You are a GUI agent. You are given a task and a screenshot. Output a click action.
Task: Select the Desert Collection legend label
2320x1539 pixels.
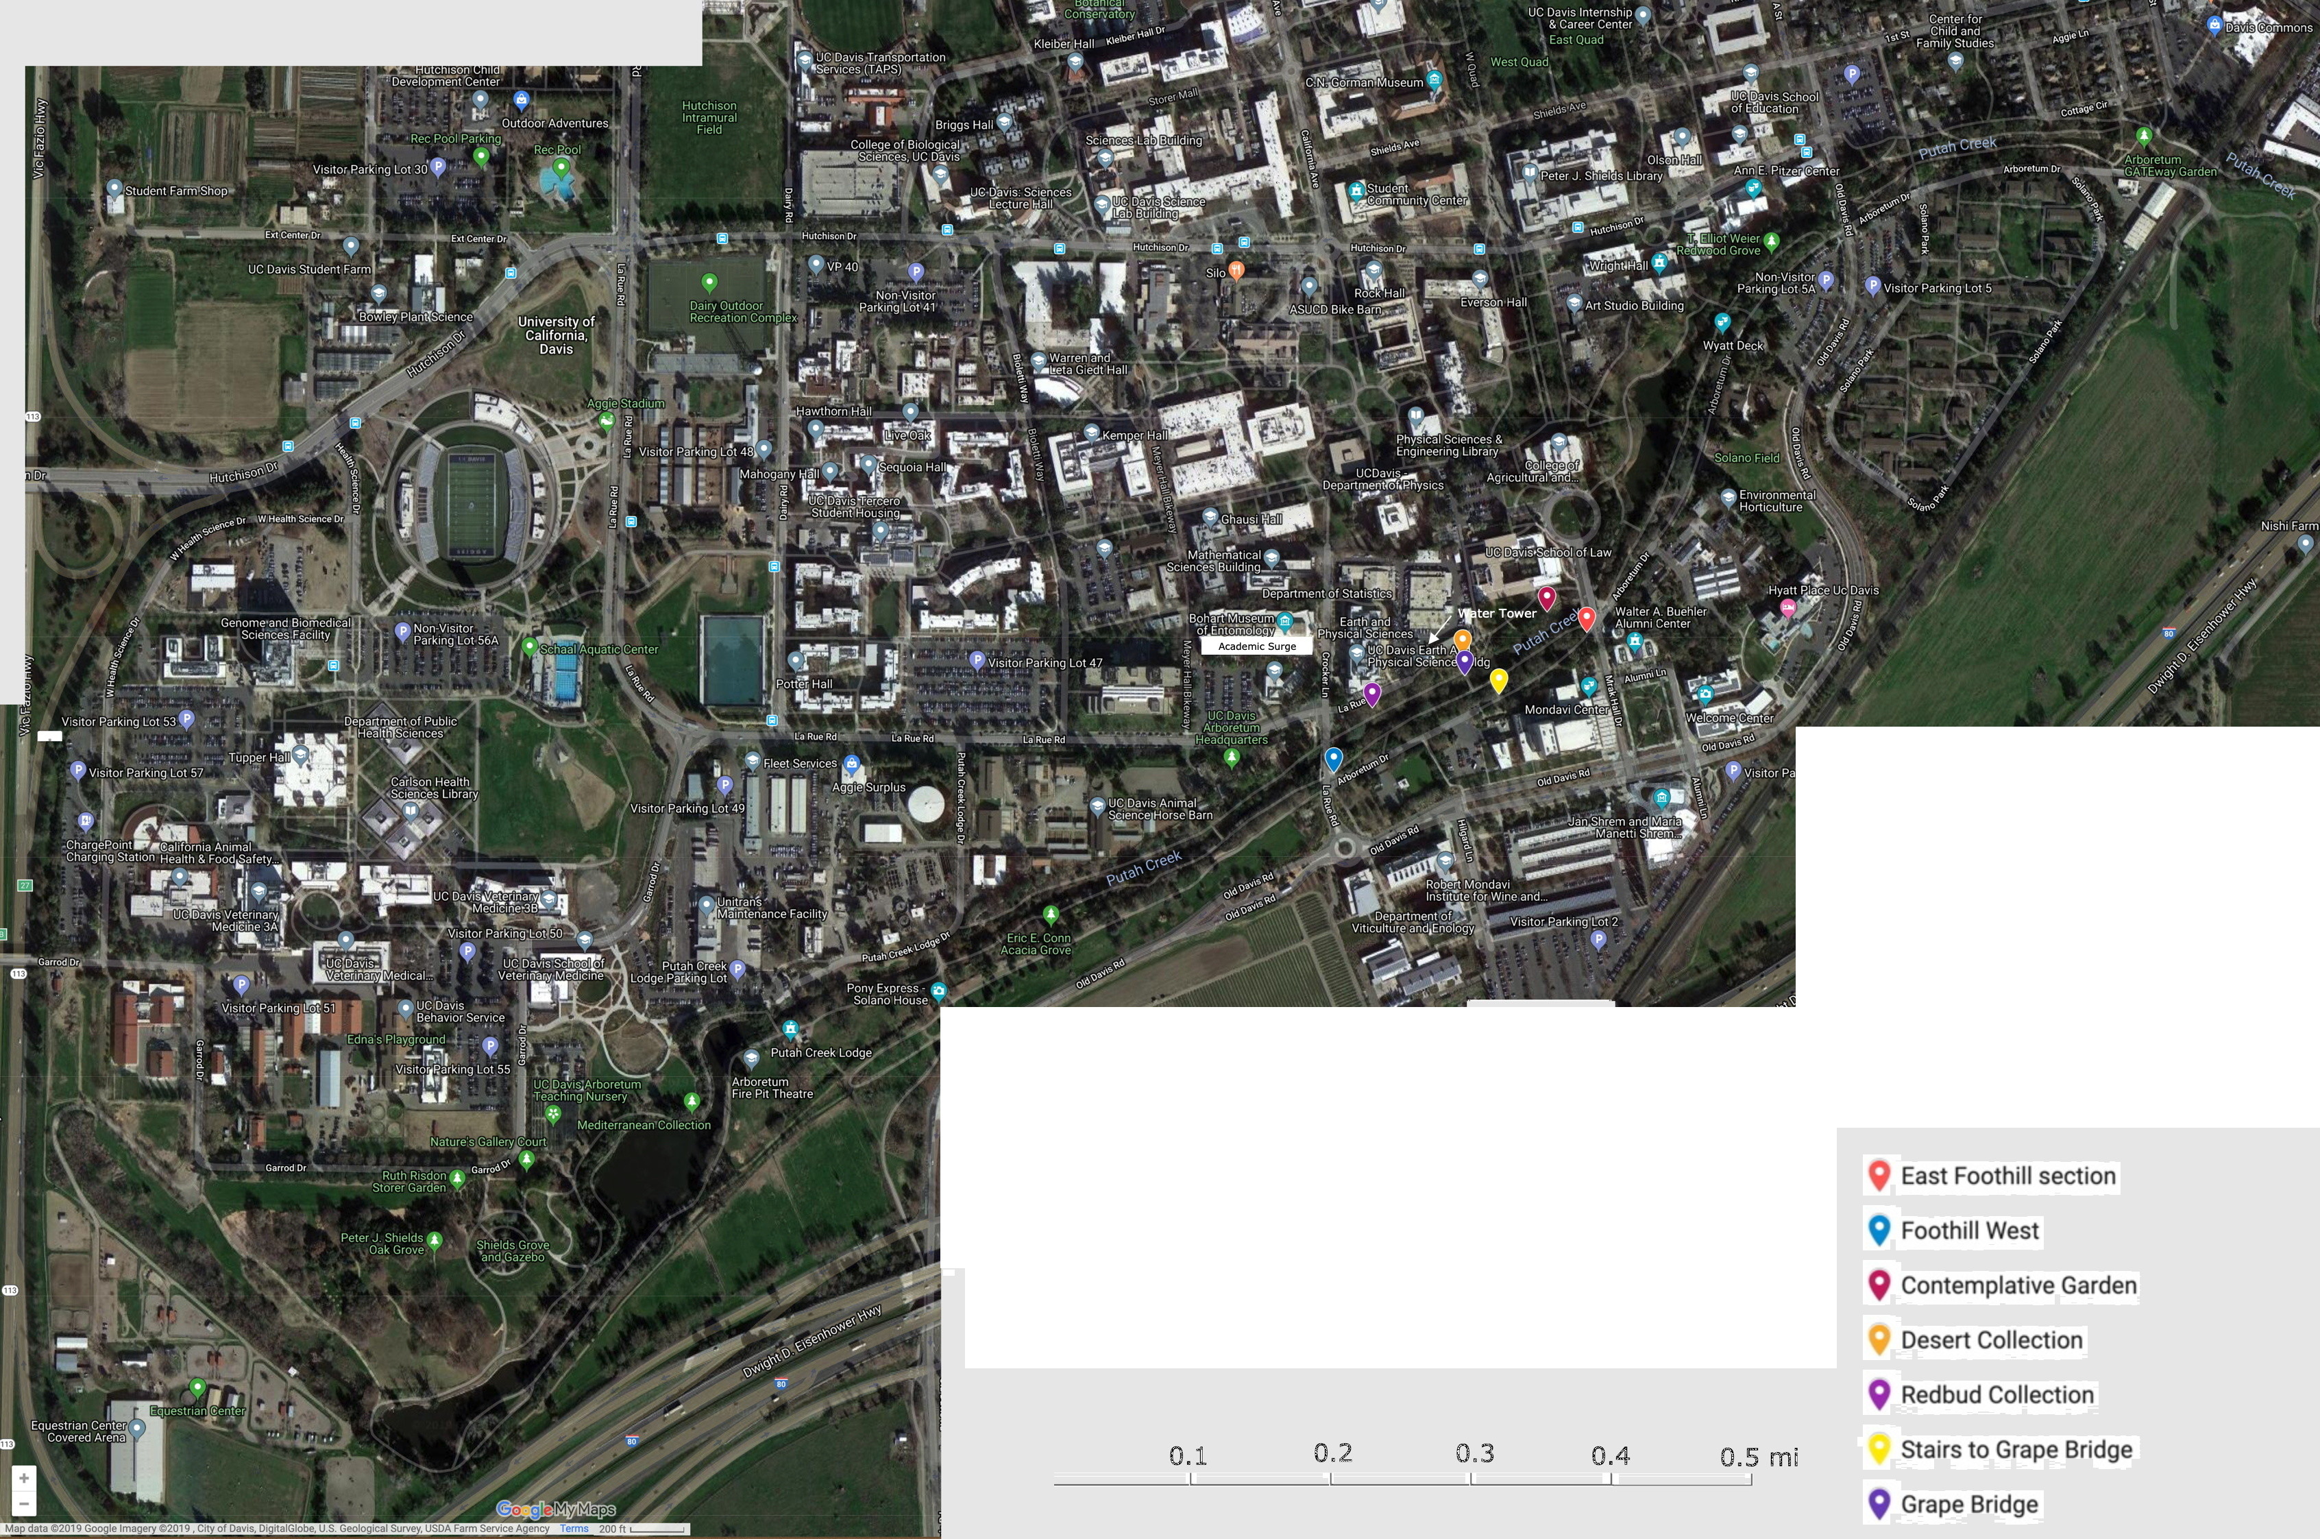pyautogui.click(x=1991, y=1341)
